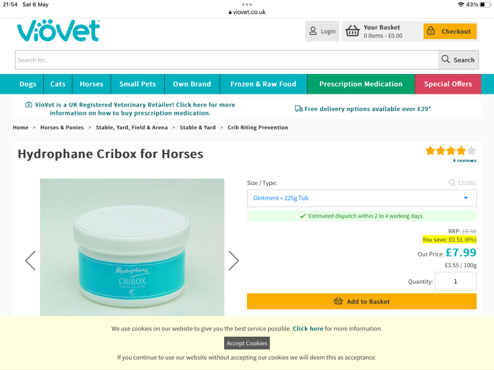The width and height of the screenshot is (494, 370).
Task: Open the basket icon in header
Action: coord(352,31)
